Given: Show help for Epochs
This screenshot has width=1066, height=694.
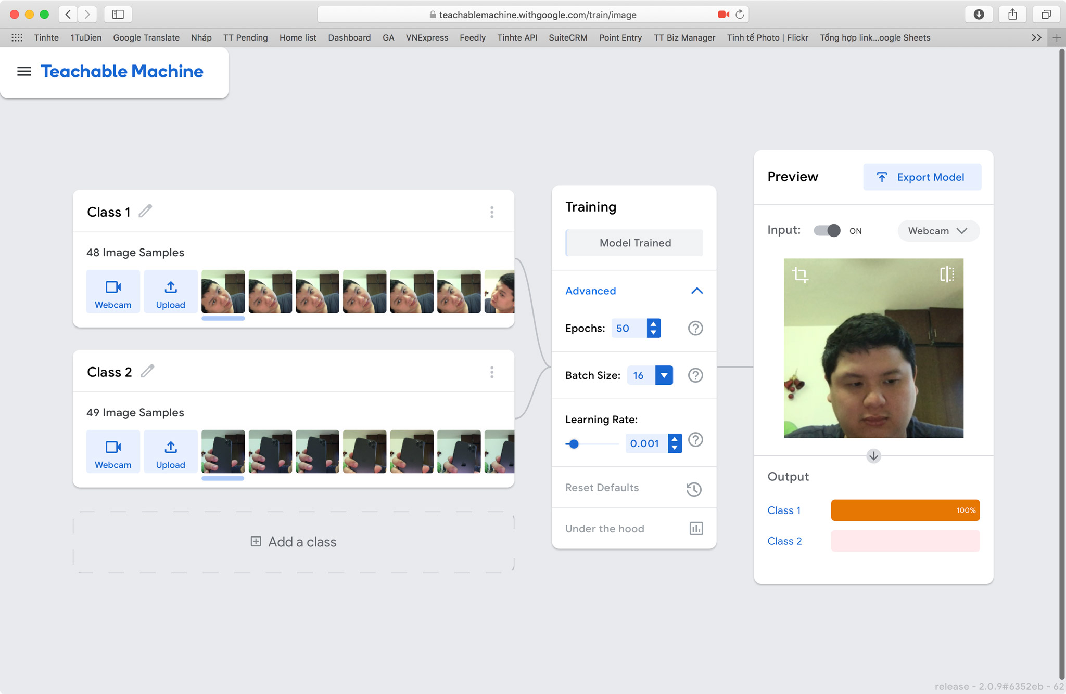Looking at the screenshot, I should point(695,328).
